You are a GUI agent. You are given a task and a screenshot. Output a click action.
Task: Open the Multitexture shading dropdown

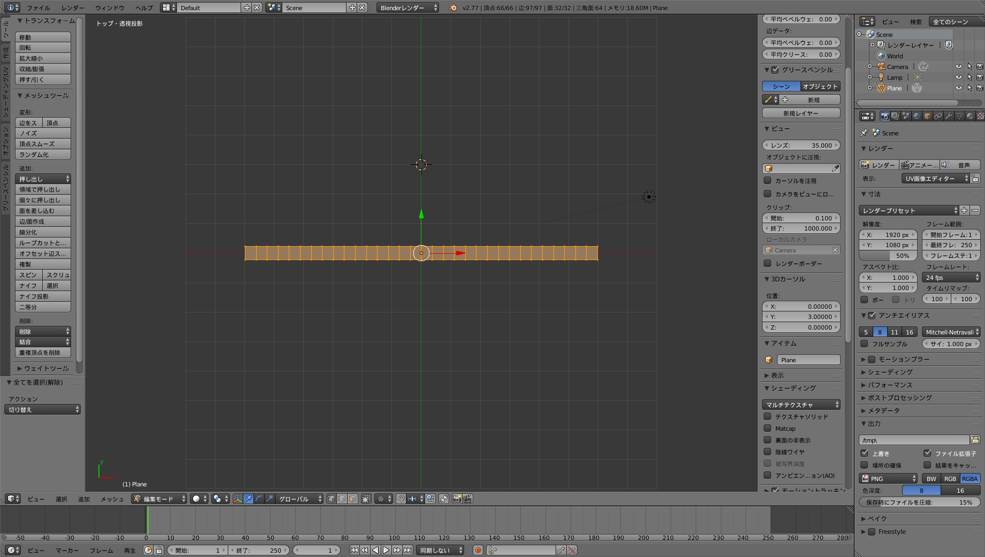pyautogui.click(x=801, y=405)
